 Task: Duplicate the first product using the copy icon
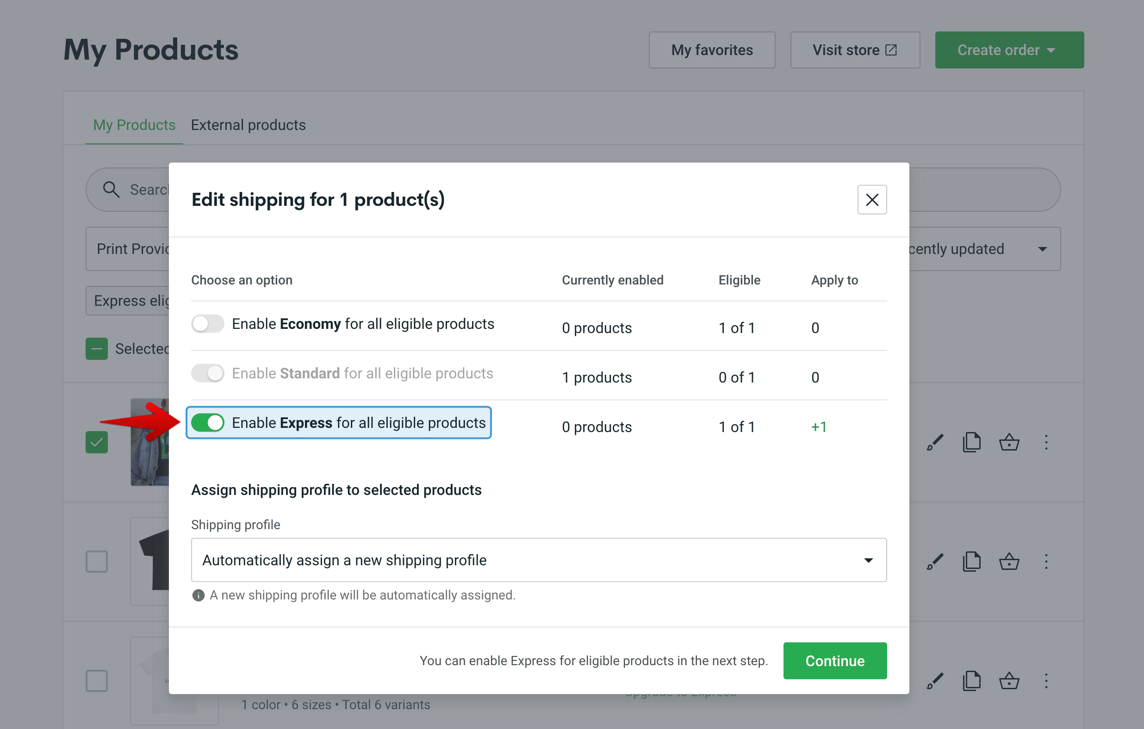click(971, 442)
